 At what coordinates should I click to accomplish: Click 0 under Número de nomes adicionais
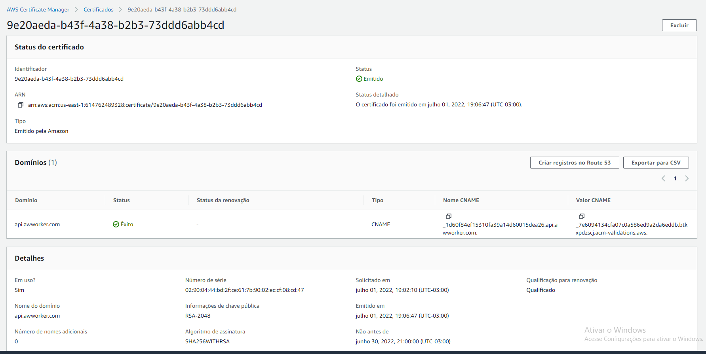(x=16, y=341)
